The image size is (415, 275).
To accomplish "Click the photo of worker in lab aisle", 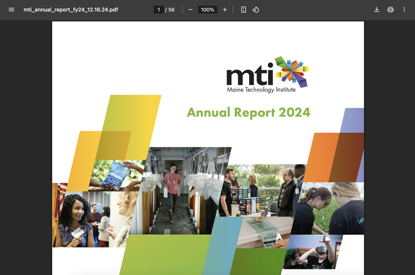I will click(x=180, y=191).
